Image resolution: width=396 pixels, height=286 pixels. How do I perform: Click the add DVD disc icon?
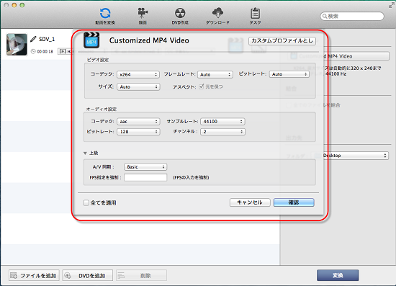pos(68,275)
